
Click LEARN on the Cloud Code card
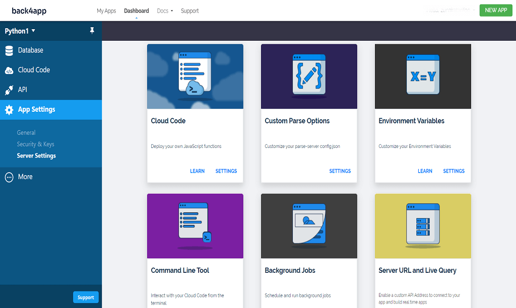tap(197, 171)
